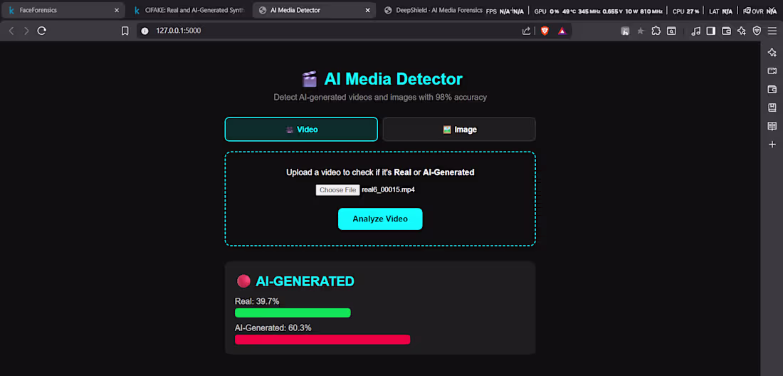This screenshot has height=376, width=783.
Task: Click the Real: 39.7% label
Action: click(257, 301)
